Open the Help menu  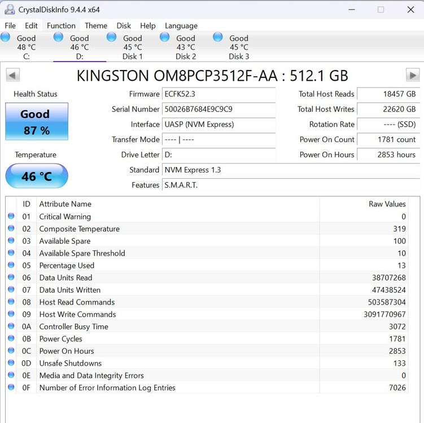(x=148, y=25)
